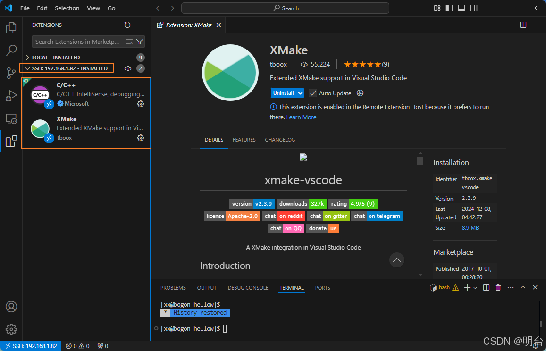Open the Search view in activity bar

pyautogui.click(x=11, y=50)
